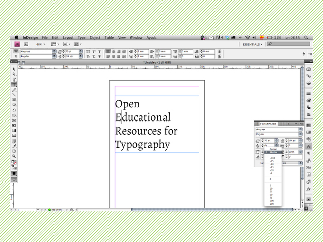Open the Object menu
The width and height of the screenshot is (323, 242).
click(x=95, y=37)
